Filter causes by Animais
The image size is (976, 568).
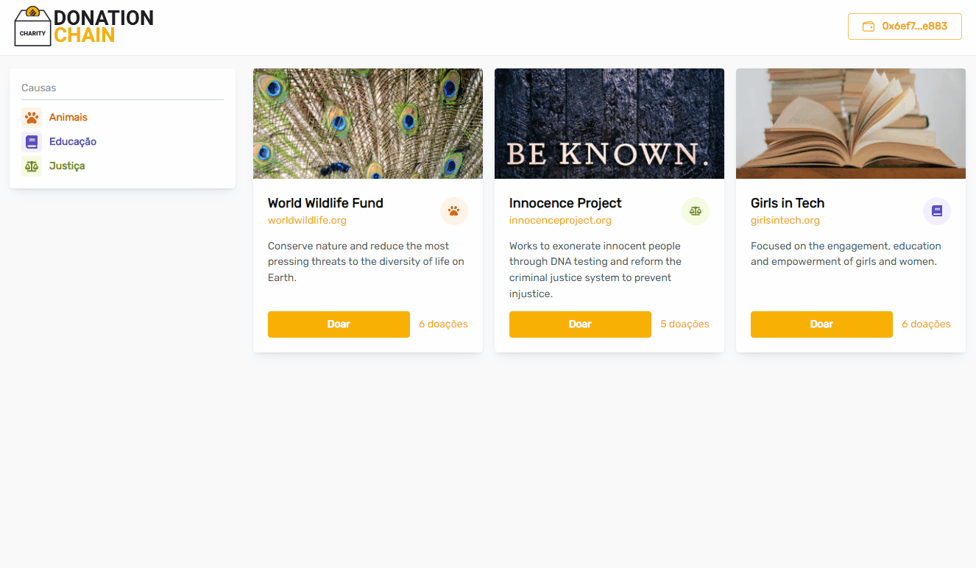point(68,118)
